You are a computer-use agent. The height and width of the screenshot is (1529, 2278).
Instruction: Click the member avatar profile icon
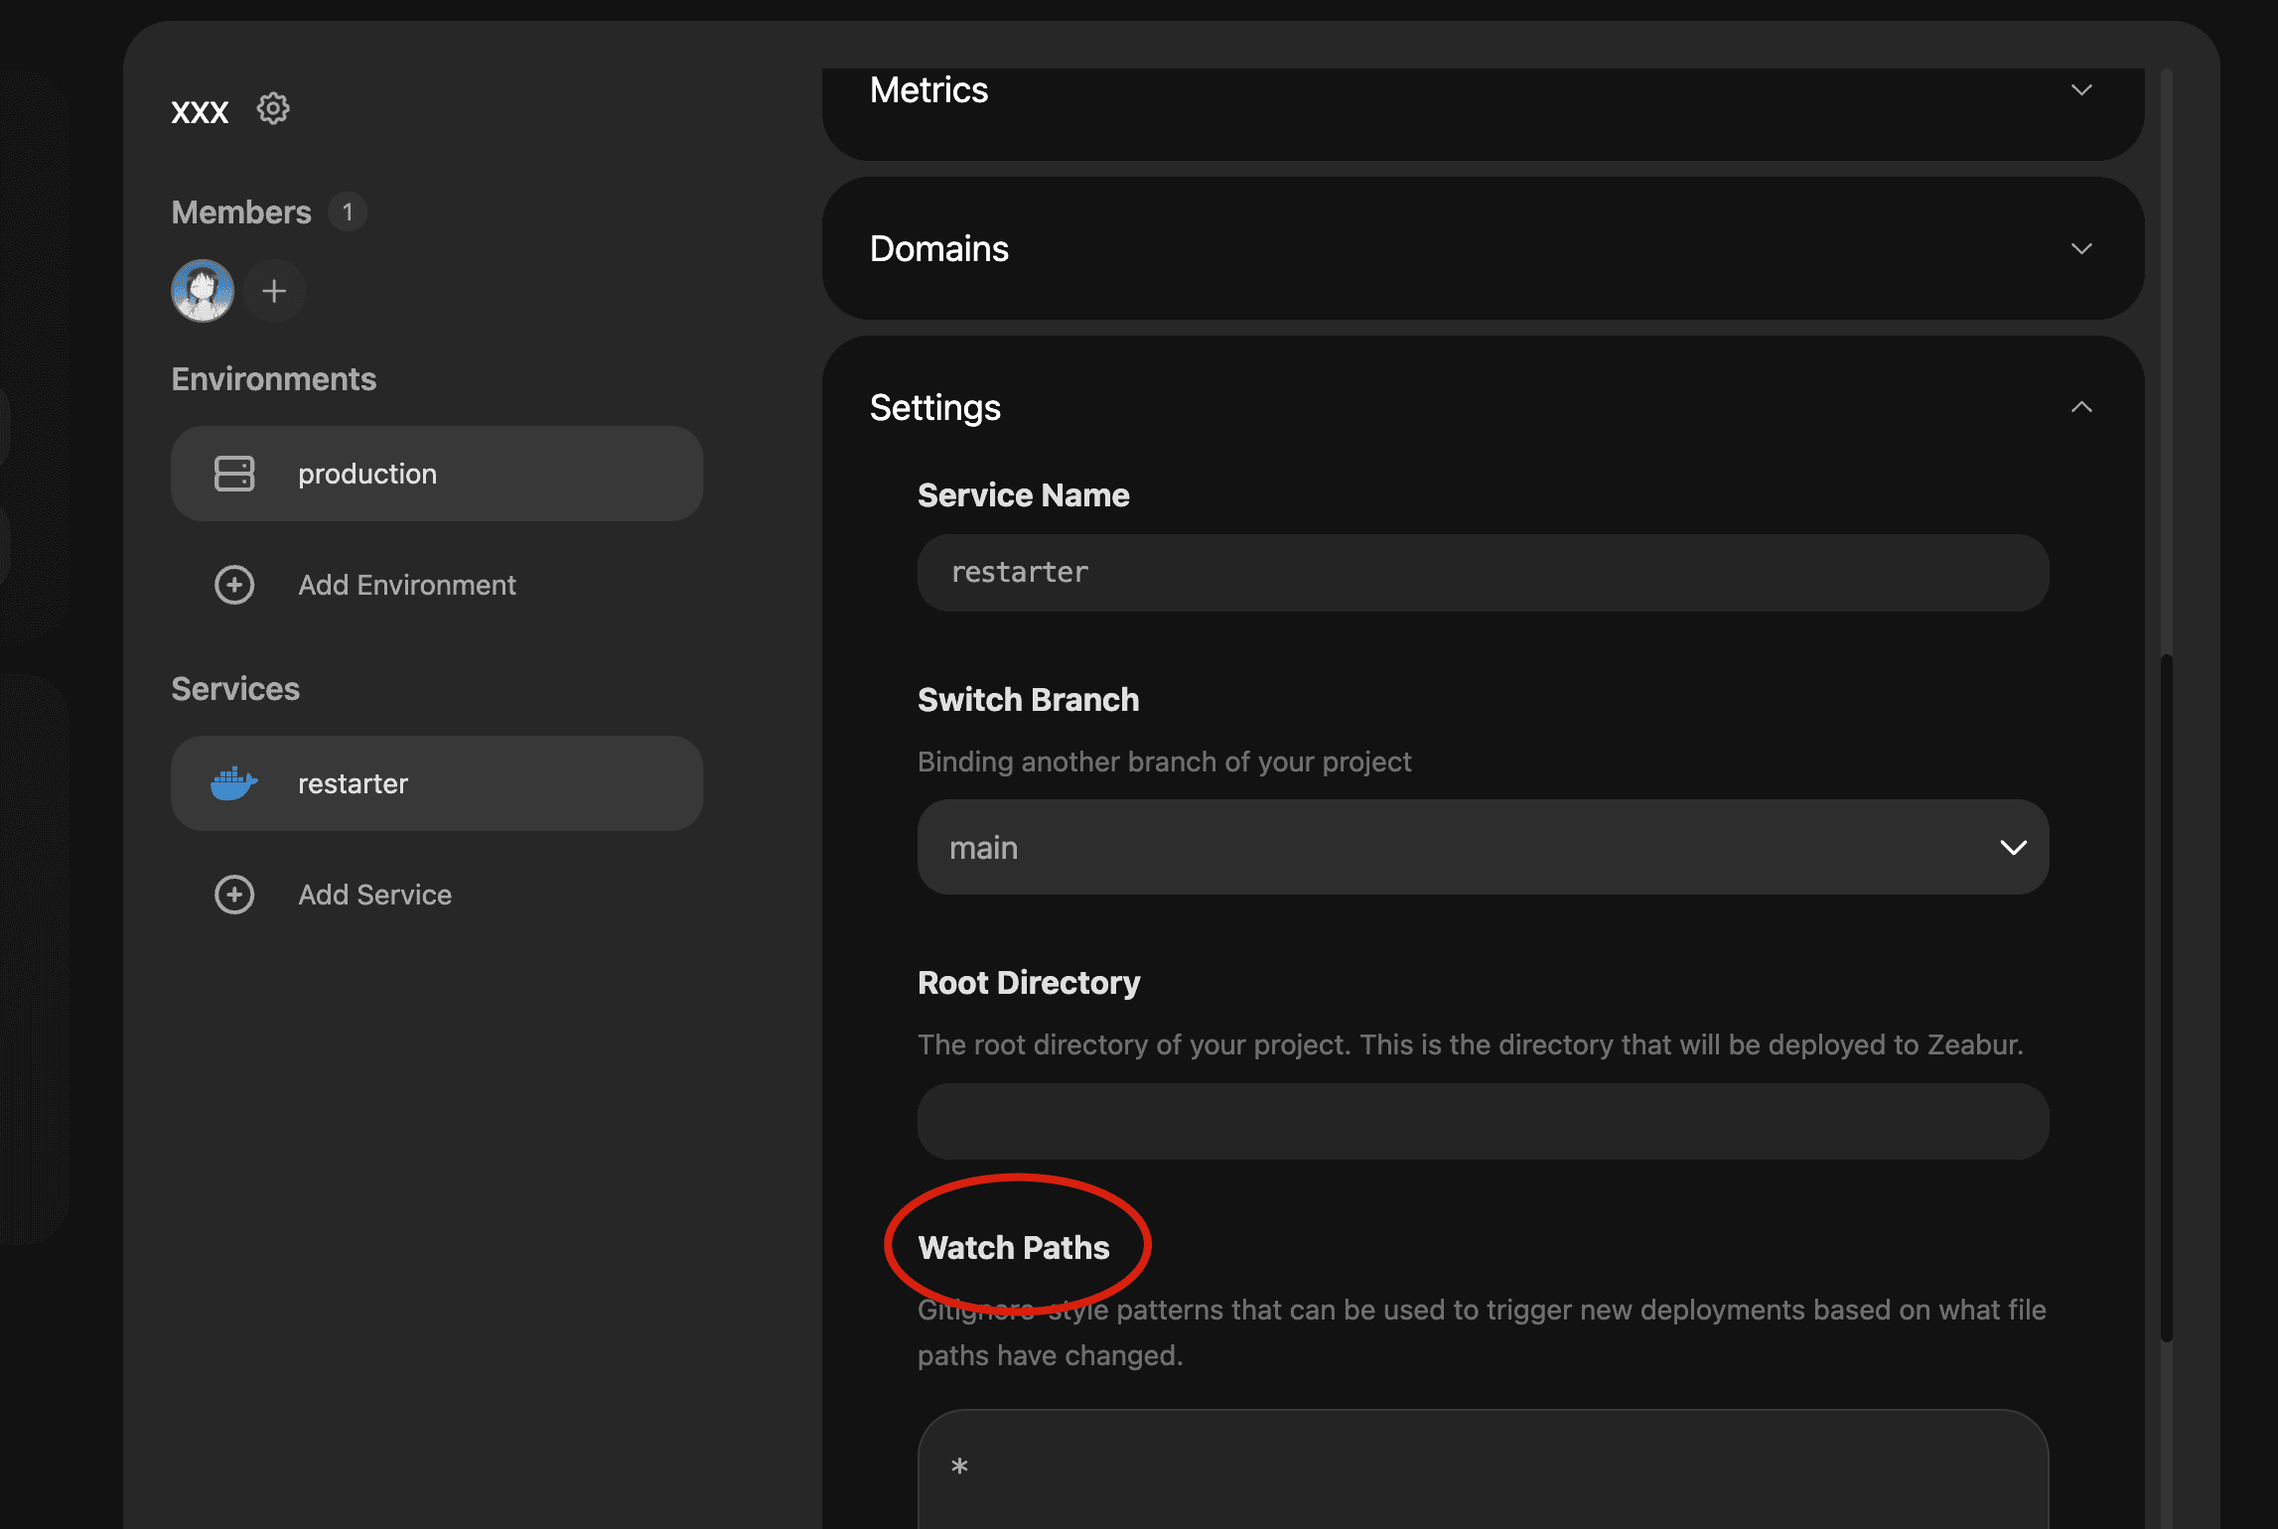tap(202, 287)
